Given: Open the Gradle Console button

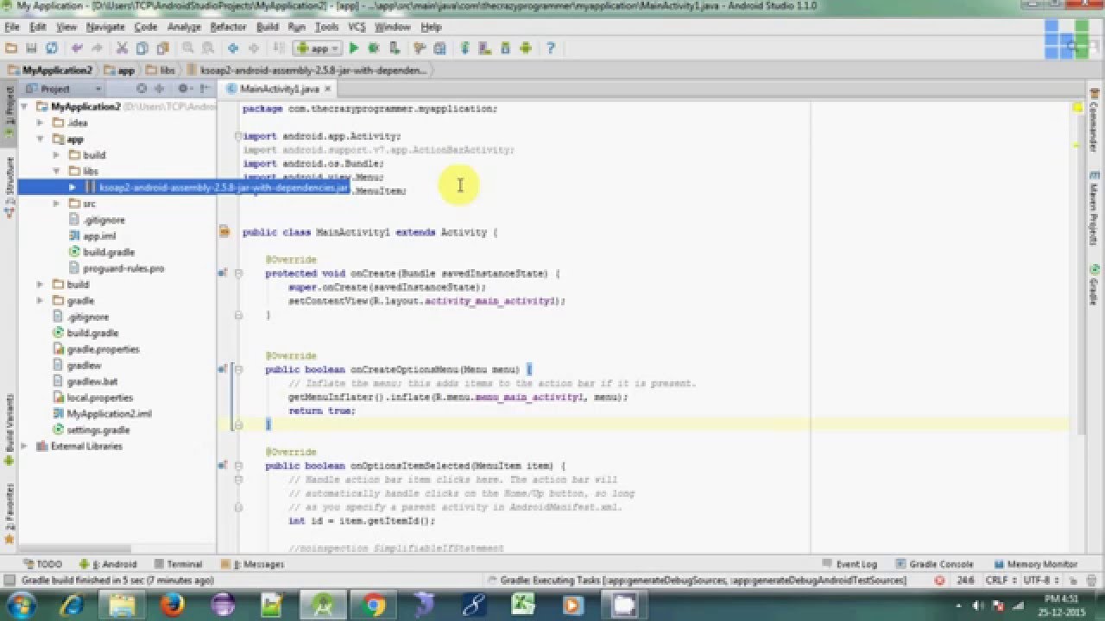Looking at the screenshot, I should coord(935,564).
